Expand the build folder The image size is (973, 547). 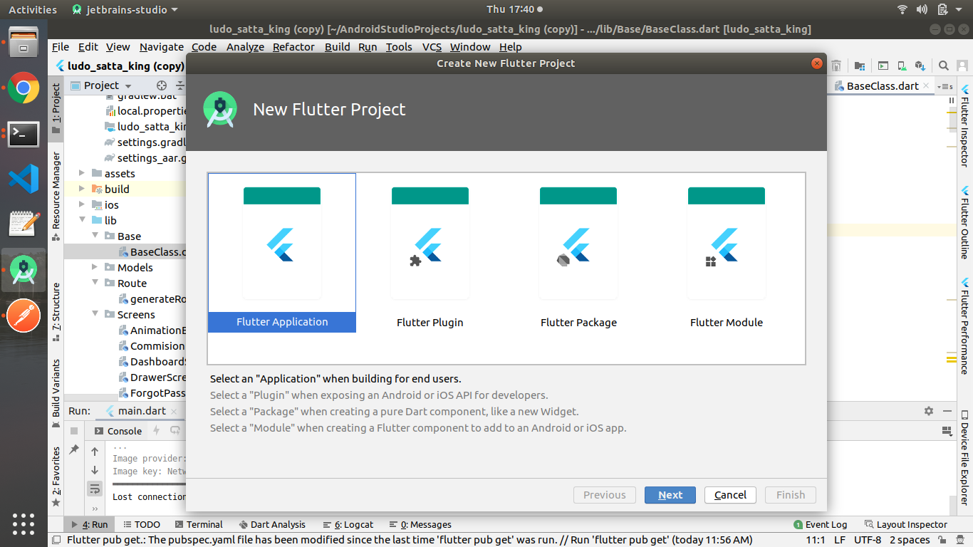point(83,189)
